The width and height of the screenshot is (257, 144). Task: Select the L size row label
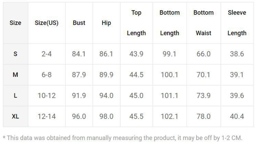(15, 96)
